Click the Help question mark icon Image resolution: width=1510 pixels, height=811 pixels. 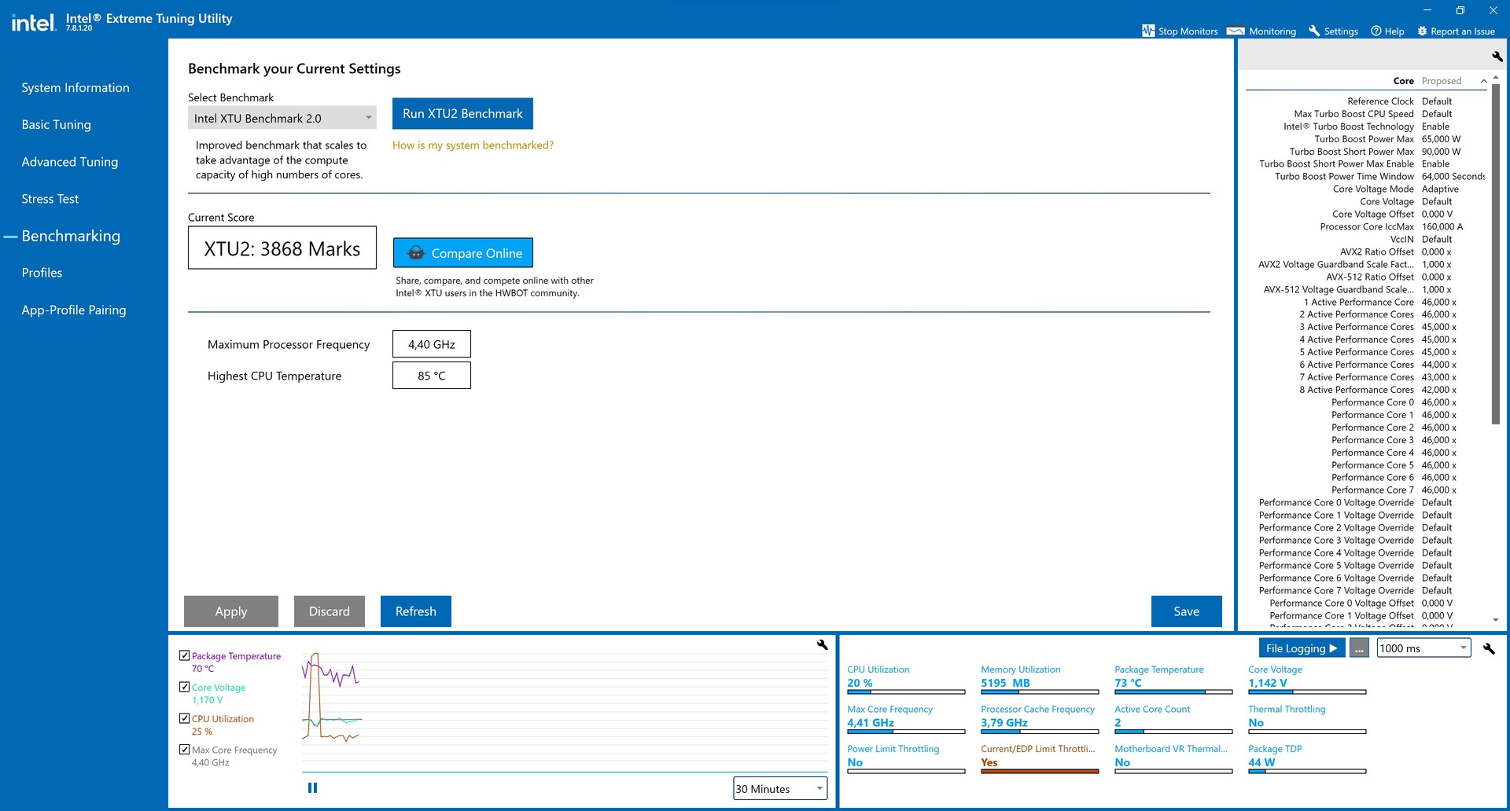point(1376,31)
